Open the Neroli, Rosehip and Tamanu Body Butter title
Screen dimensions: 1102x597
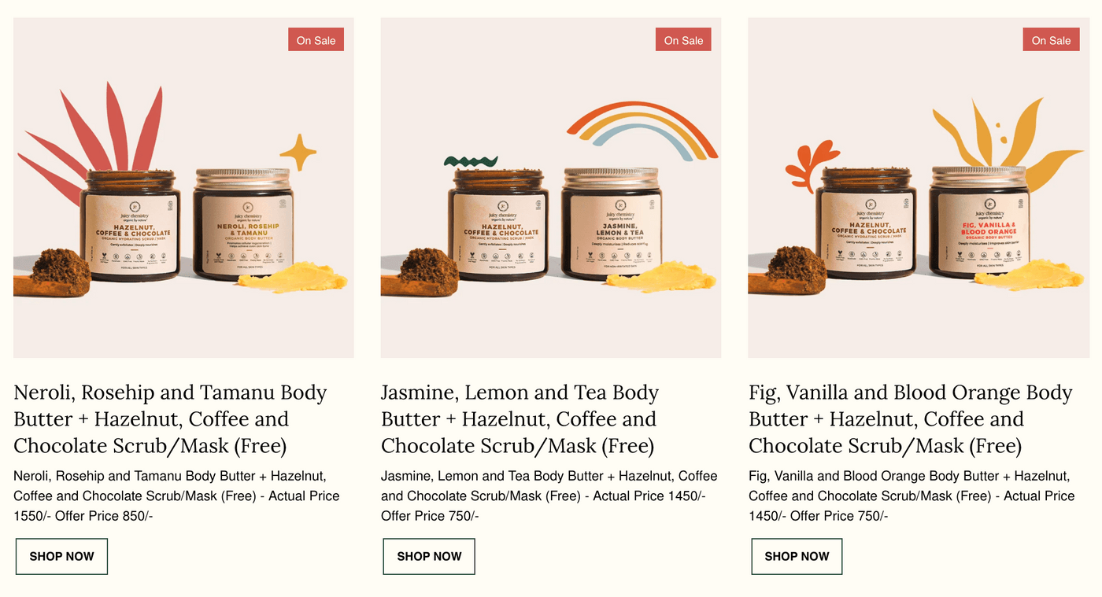point(170,419)
